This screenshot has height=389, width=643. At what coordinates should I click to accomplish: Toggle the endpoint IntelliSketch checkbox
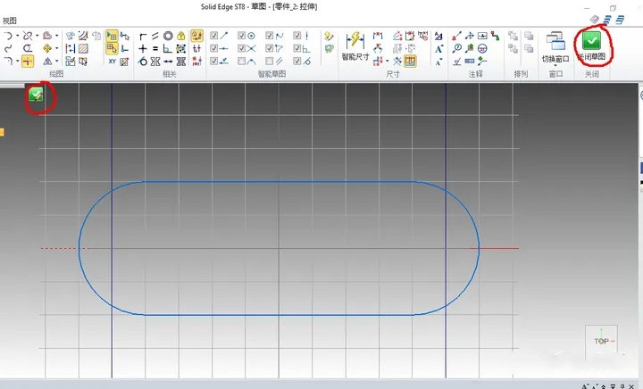point(213,36)
